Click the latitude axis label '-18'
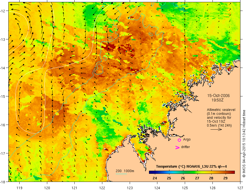This screenshot has width=246, height=190. 3,182
